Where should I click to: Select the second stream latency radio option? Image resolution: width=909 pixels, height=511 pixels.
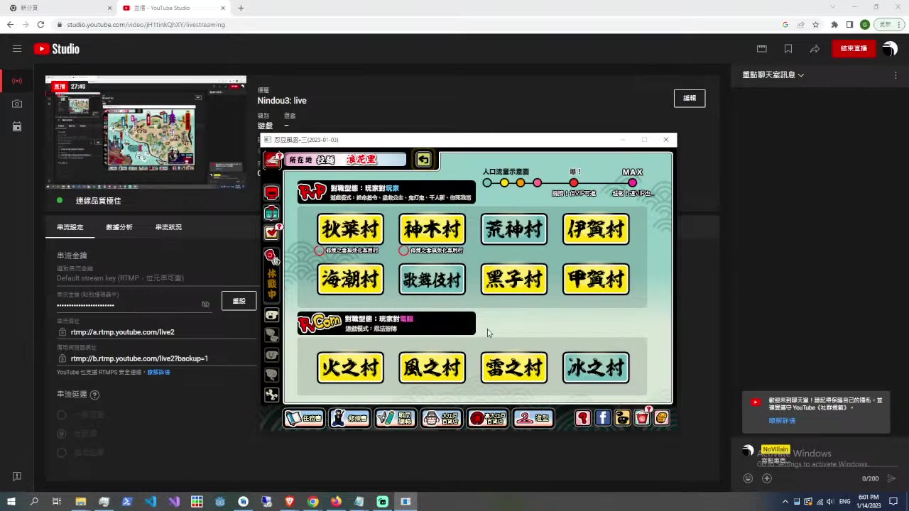[x=62, y=434]
